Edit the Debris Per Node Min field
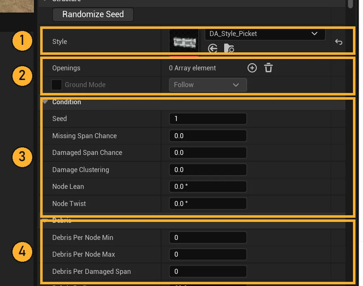Viewport: 363px width, 286px height. click(x=208, y=238)
